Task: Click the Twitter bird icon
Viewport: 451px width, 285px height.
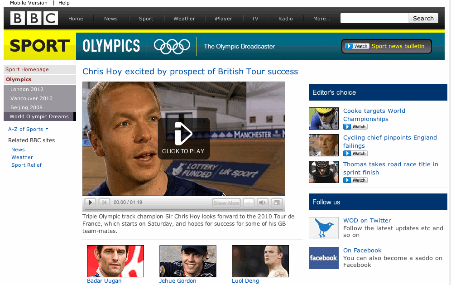Action: click(324, 228)
